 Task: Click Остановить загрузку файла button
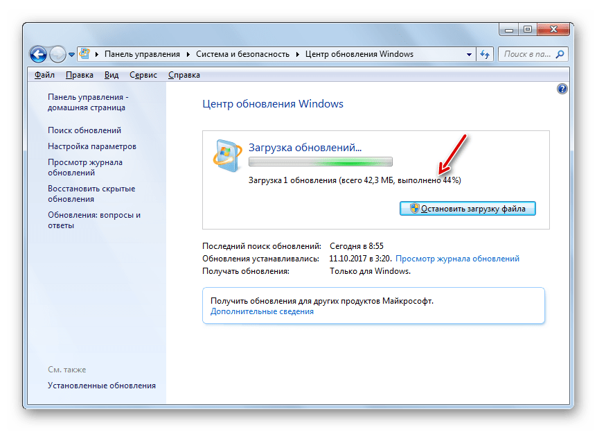coord(467,209)
